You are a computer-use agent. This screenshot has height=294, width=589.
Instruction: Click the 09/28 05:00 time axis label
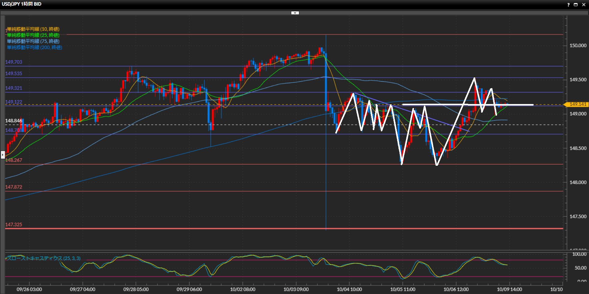click(136, 289)
